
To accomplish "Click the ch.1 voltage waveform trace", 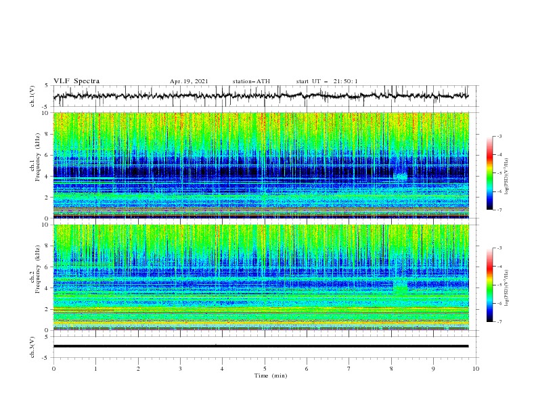I will click(261, 95).
